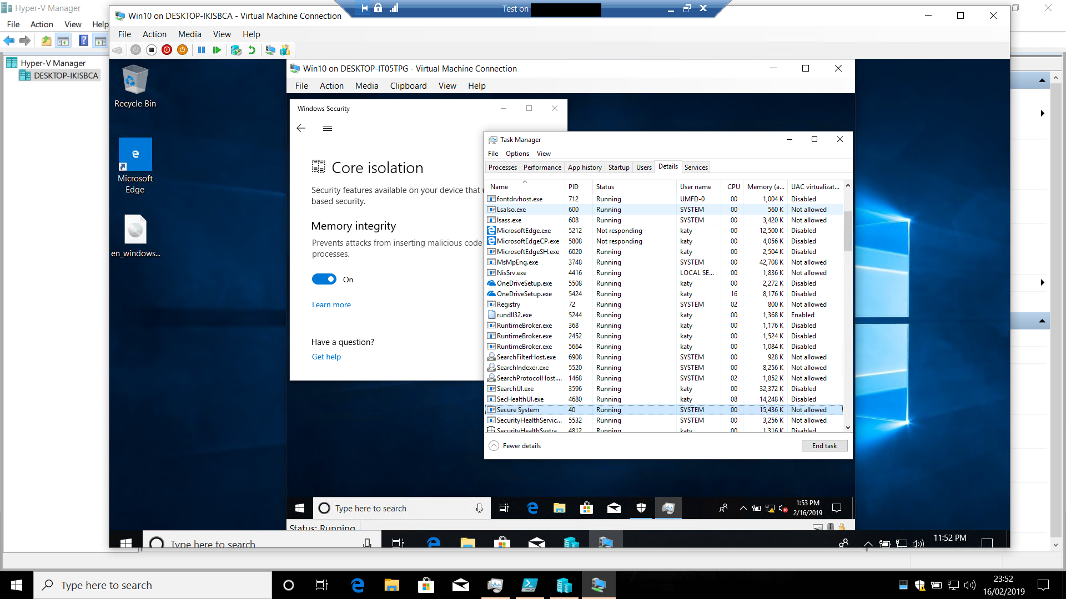Open the Clipboard menu of inner VM
This screenshot has width=1066, height=599.
[408, 86]
